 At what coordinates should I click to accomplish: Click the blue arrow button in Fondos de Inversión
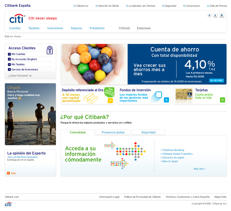[166, 100]
